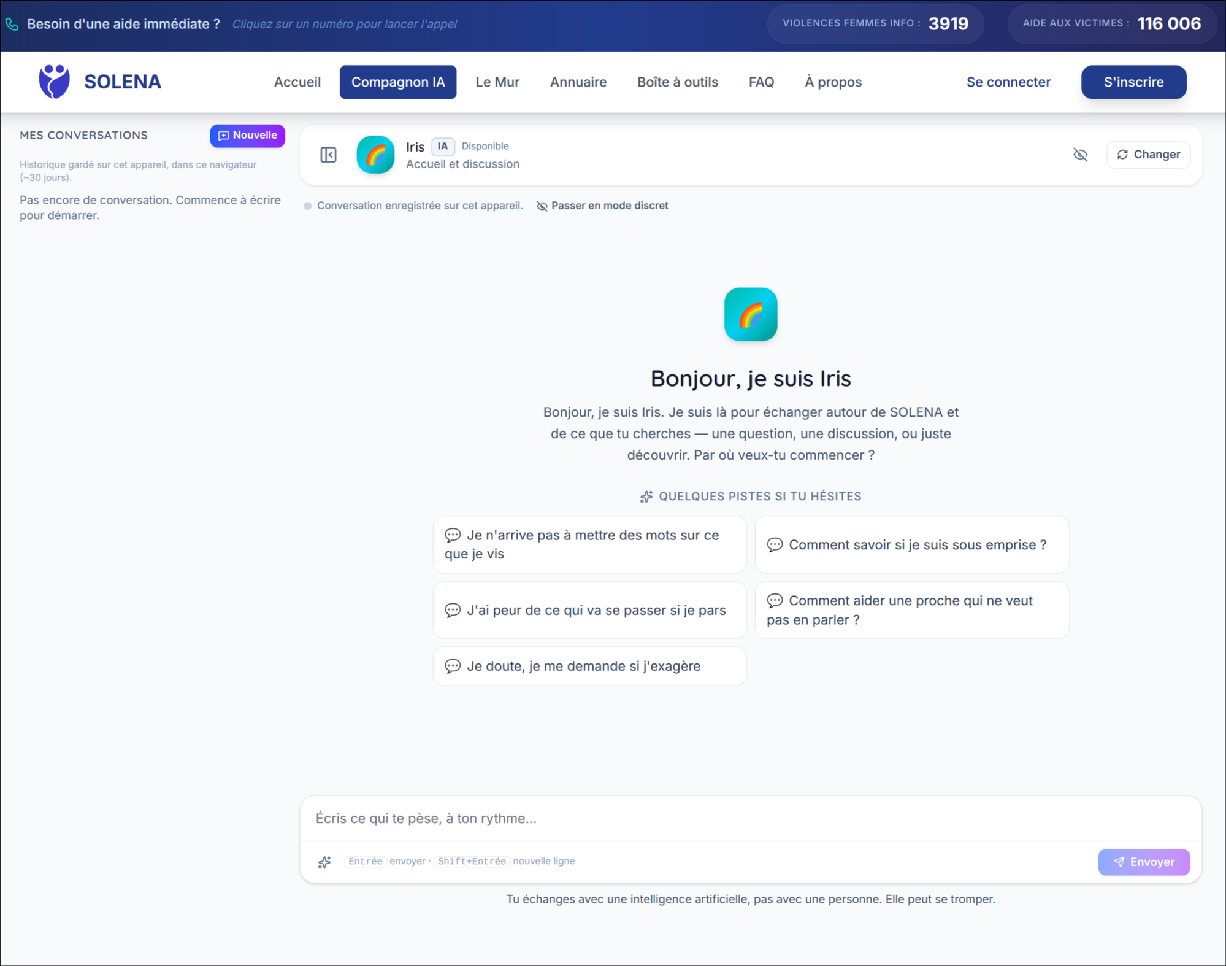Start a new conversation with Nouvelle
This screenshot has width=1226, height=966.
[247, 136]
